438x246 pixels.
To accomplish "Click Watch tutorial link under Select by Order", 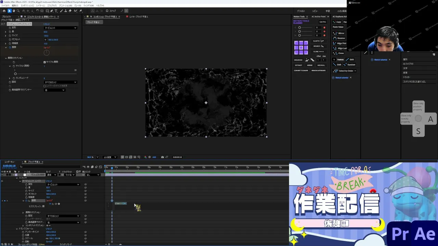I will (x=342, y=78).
